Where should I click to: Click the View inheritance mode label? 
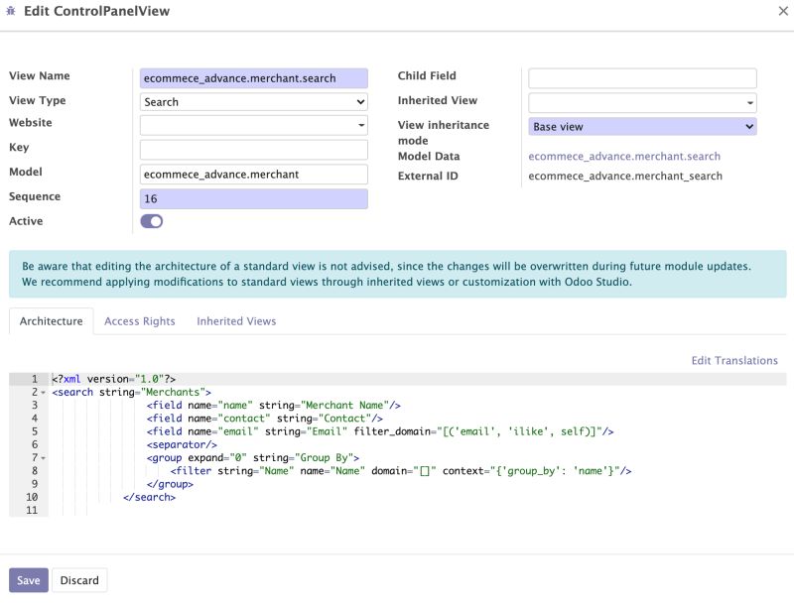[x=444, y=133]
